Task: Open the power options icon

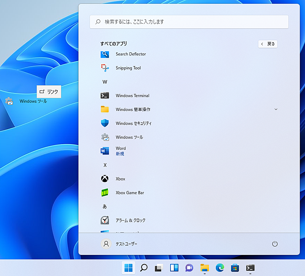Action: [x=274, y=244]
